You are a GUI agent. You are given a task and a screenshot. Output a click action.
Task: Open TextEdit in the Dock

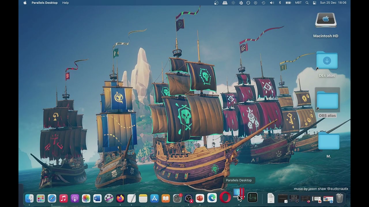(131, 198)
